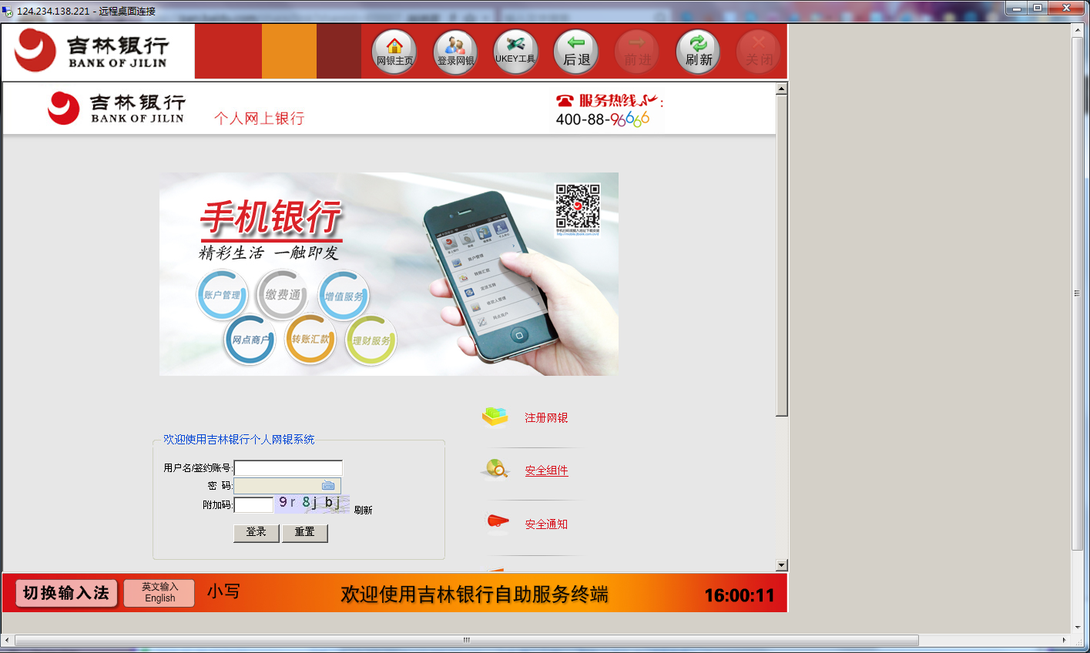Image resolution: width=1090 pixels, height=653 pixels.
Task: Open the 安全通知 link
Action: tap(546, 524)
